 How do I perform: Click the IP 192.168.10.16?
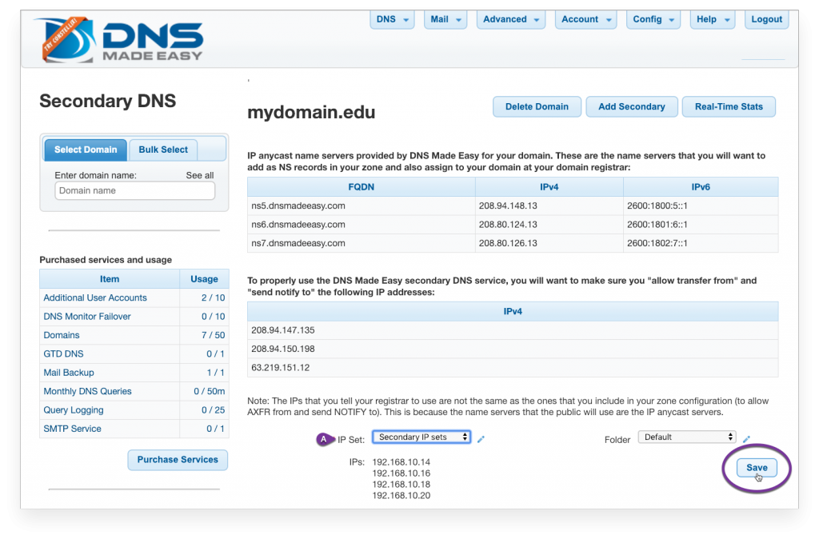tap(402, 473)
